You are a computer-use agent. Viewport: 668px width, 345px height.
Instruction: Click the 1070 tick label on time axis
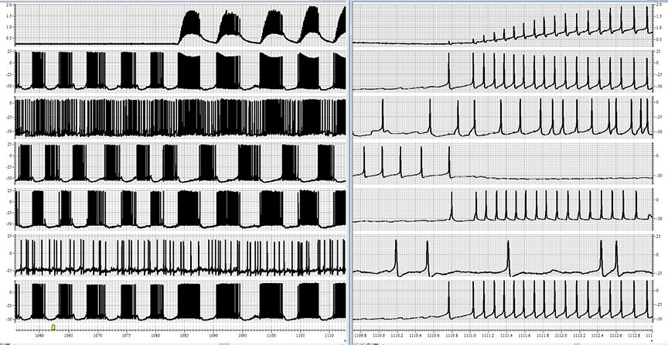point(98,336)
